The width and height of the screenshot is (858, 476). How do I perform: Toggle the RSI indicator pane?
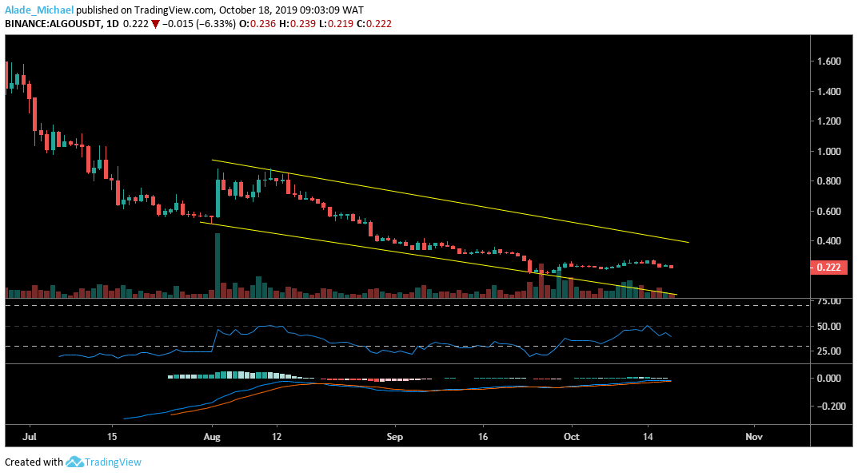pyautogui.click(x=400, y=331)
